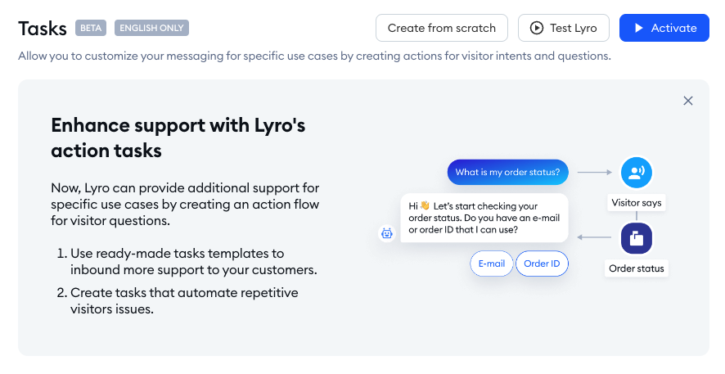Click the Order status box icon
Screen dimensions: 725x374
(637, 238)
